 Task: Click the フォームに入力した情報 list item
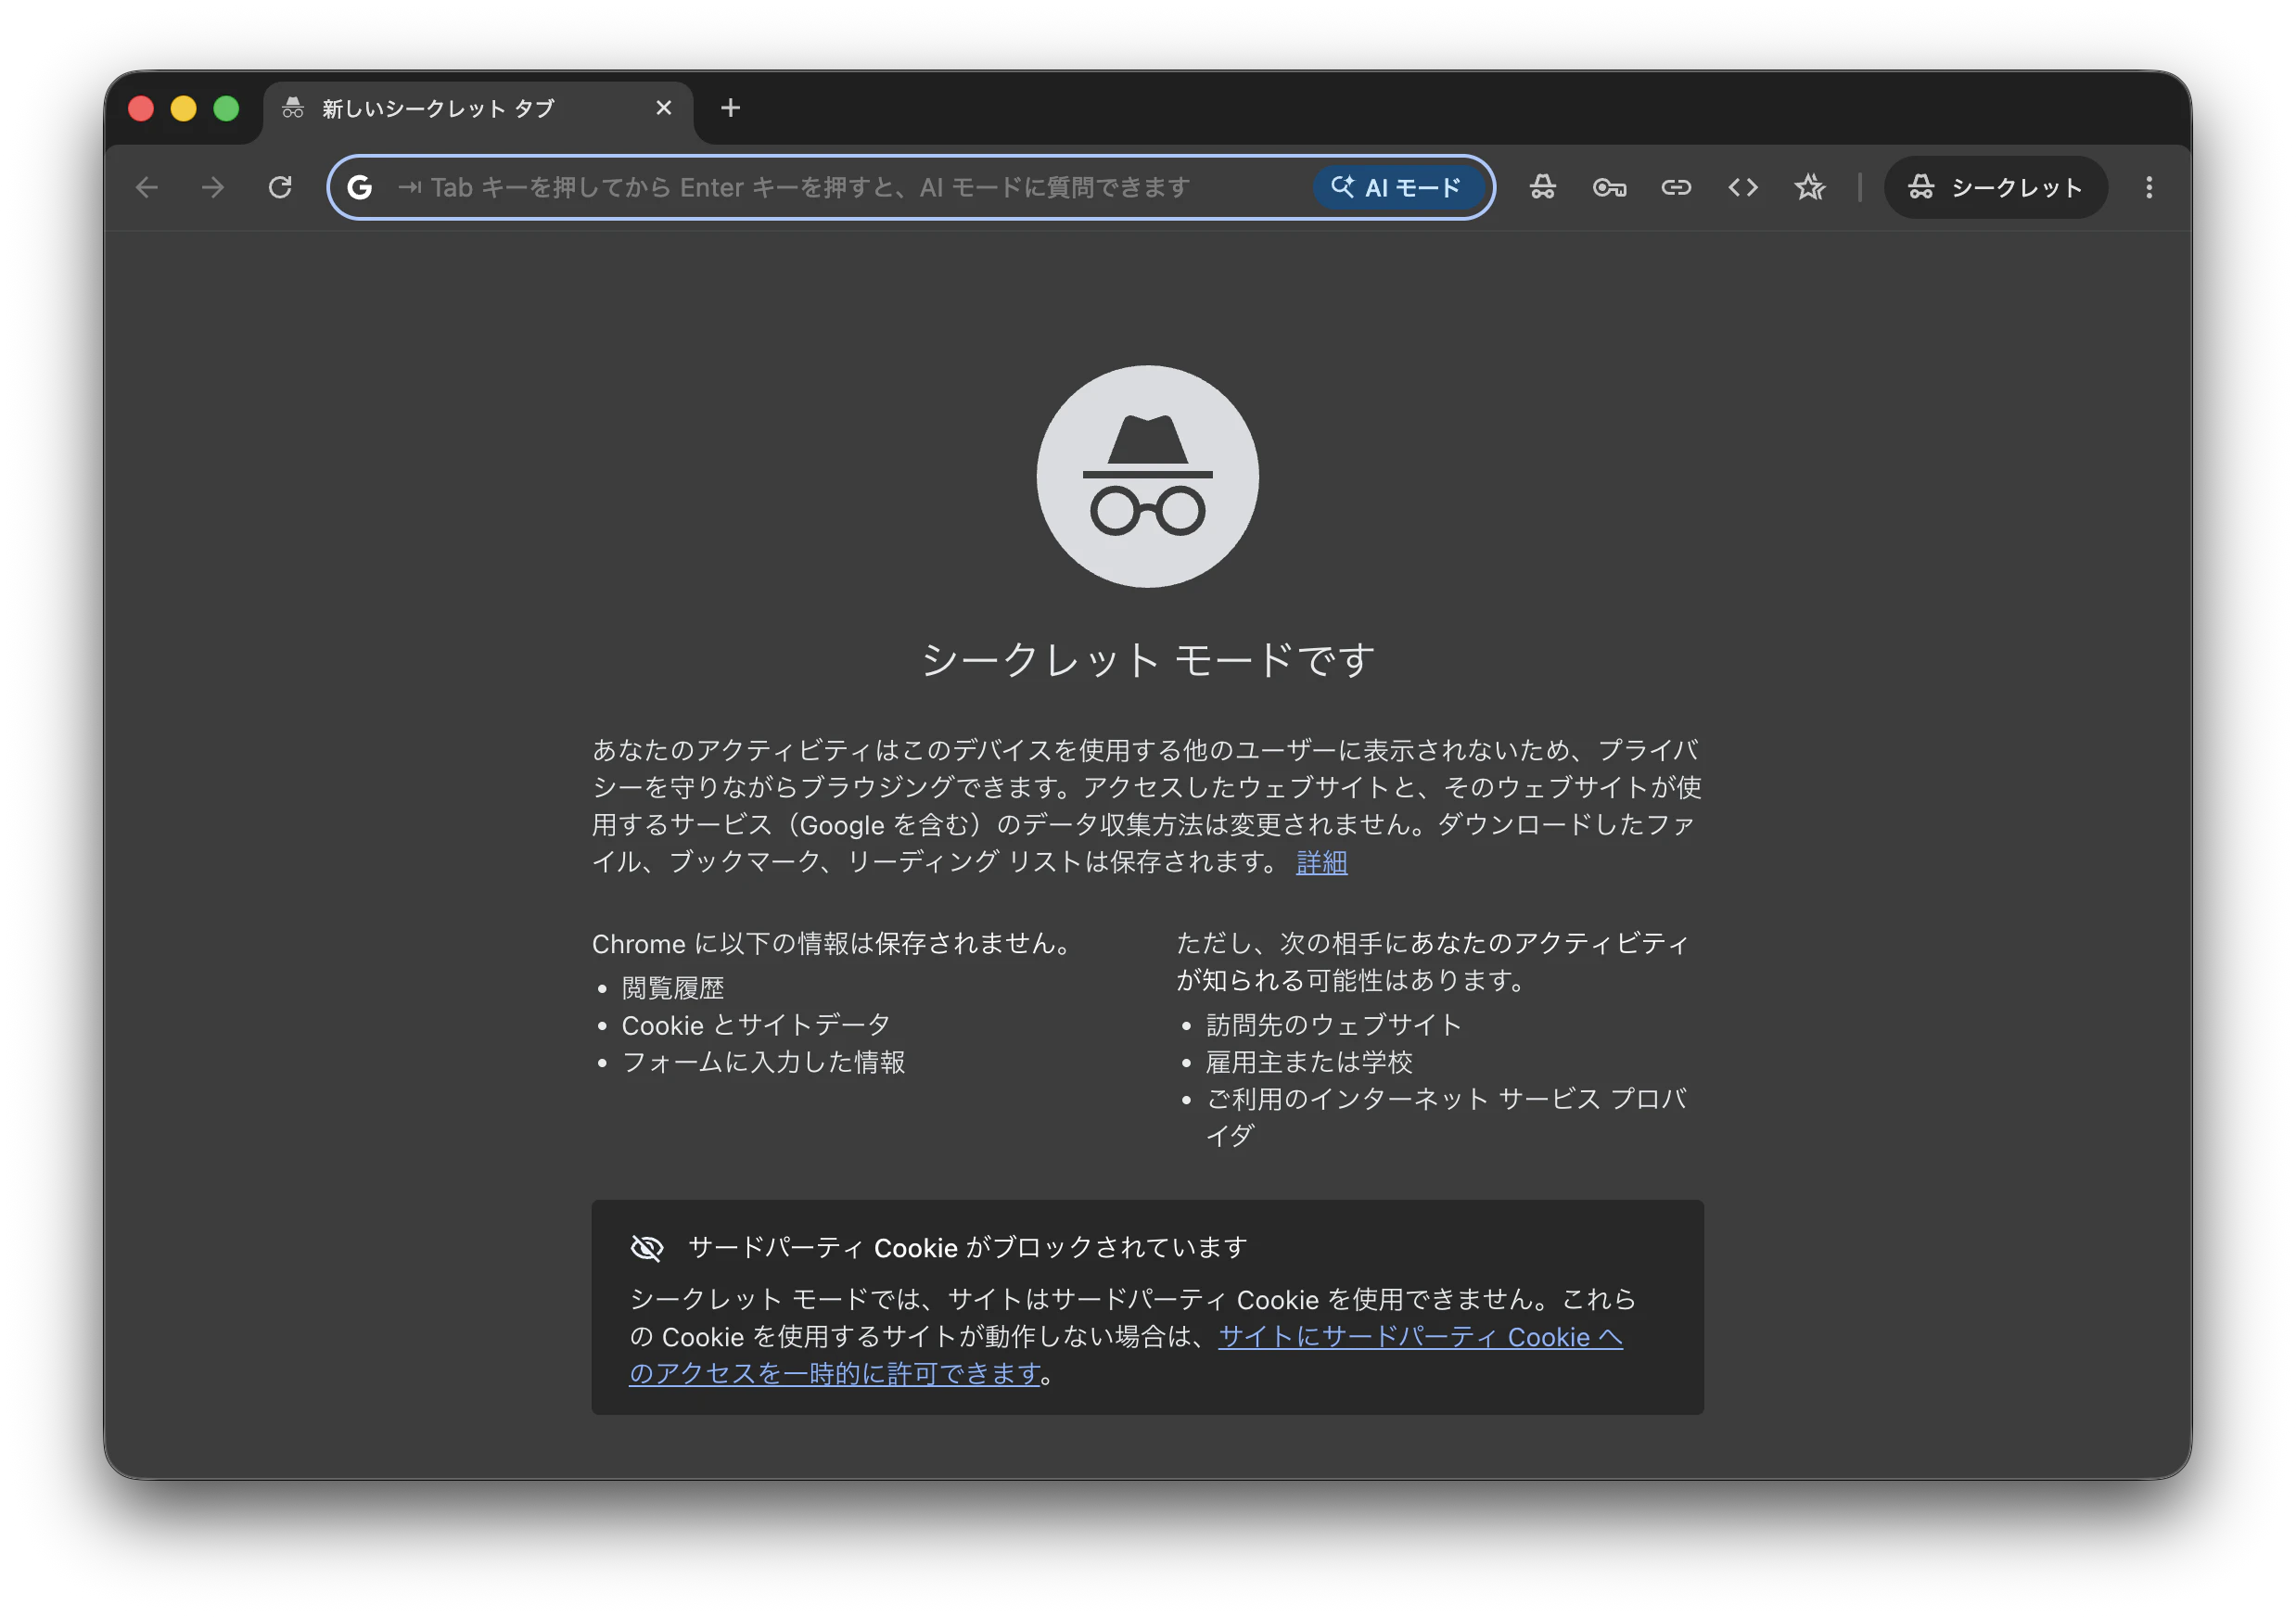pyautogui.click(x=763, y=1062)
